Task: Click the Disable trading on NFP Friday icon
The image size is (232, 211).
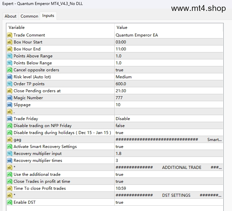Action: (9, 126)
